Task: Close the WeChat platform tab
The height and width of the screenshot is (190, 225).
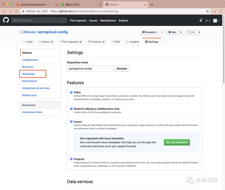Action: 100,5
